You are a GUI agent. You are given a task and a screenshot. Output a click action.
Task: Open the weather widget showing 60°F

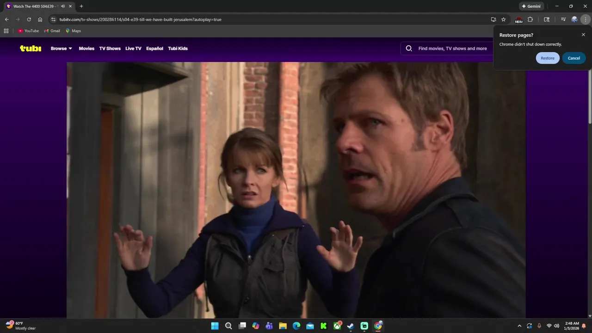point(21,326)
